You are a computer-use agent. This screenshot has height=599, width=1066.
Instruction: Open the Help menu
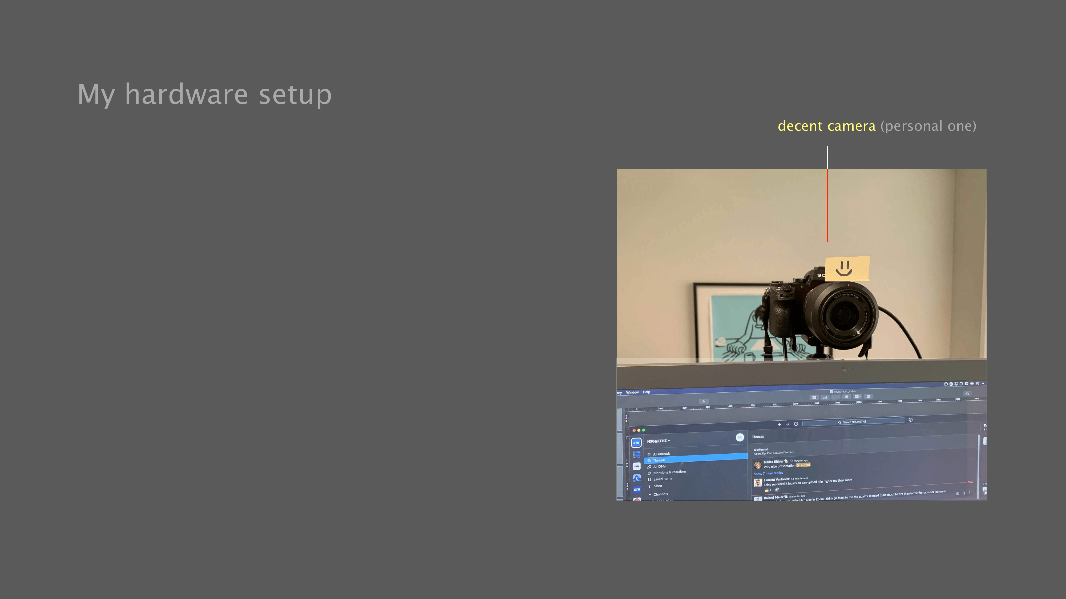(646, 392)
